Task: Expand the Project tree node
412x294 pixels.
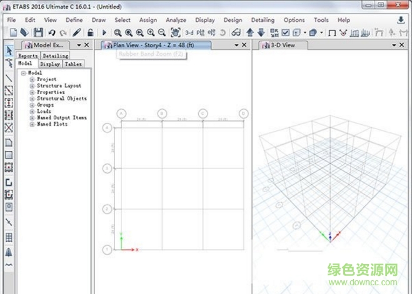Action: [x=32, y=79]
